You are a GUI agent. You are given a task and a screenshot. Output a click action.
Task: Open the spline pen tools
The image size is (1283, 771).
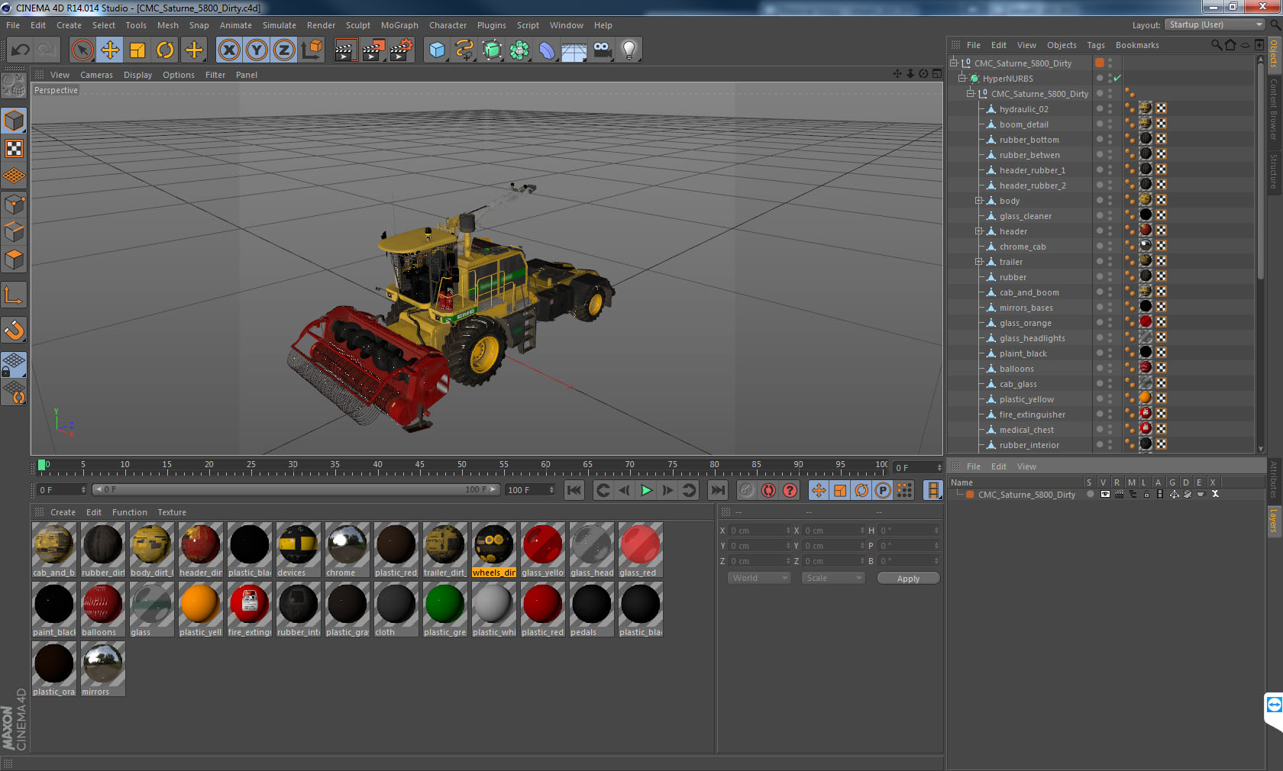click(x=464, y=50)
